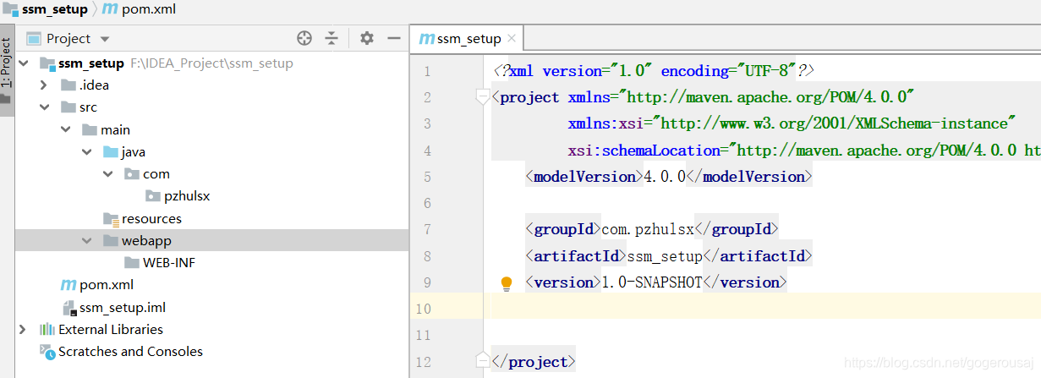Expand External Libraries node
The width and height of the screenshot is (1041, 378).
[22, 330]
